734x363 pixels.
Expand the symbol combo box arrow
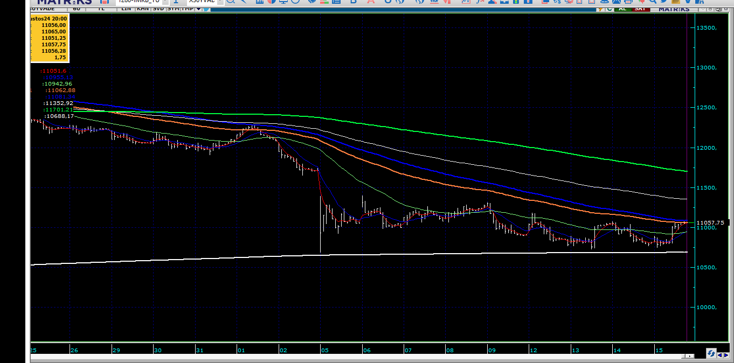point(166,2)
